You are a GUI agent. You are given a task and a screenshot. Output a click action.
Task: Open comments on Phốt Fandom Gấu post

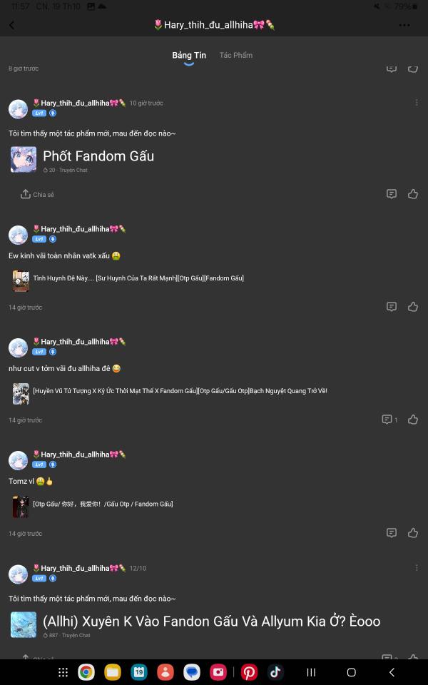(392, 194)
